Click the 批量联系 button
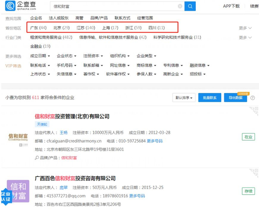The width and height of the screenshot is (259, 212). (x=210, y=98)
